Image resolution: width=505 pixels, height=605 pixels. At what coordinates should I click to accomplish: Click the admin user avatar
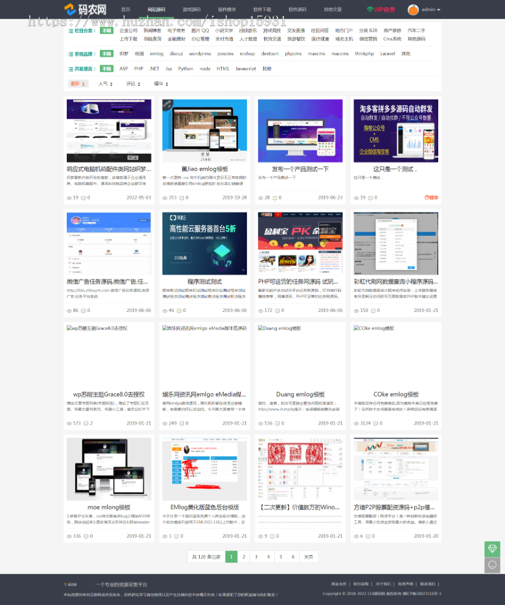tap(413, 10)
